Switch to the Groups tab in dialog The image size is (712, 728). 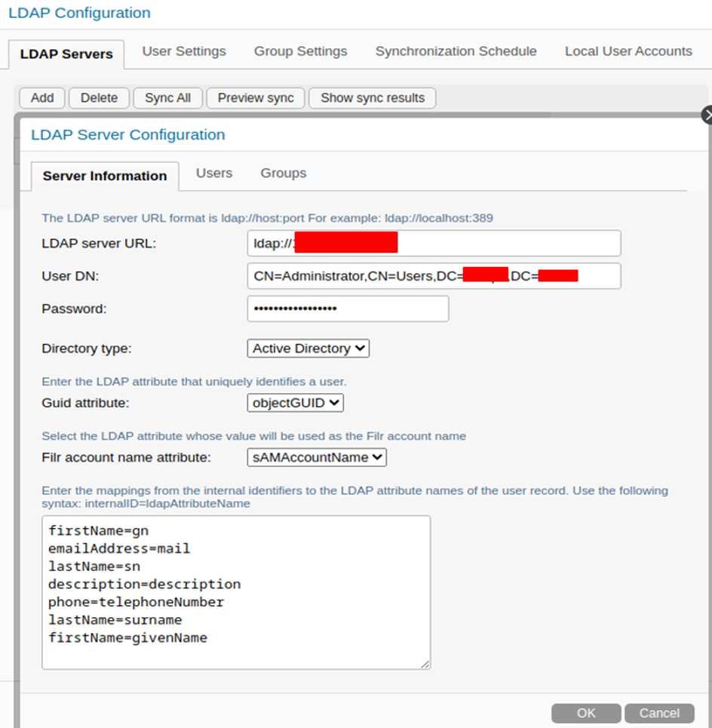click(x=283, y=174)
